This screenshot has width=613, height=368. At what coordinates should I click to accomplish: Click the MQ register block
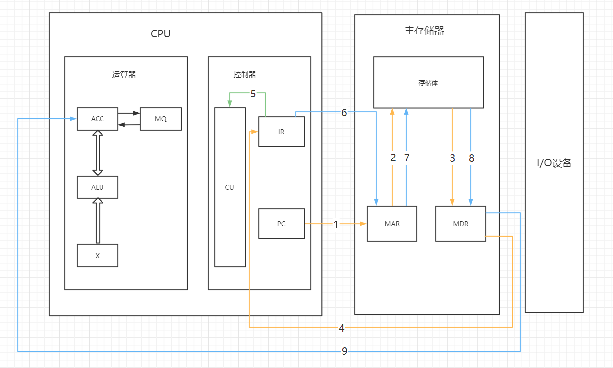pyautogui.click(x=161, y=119)
